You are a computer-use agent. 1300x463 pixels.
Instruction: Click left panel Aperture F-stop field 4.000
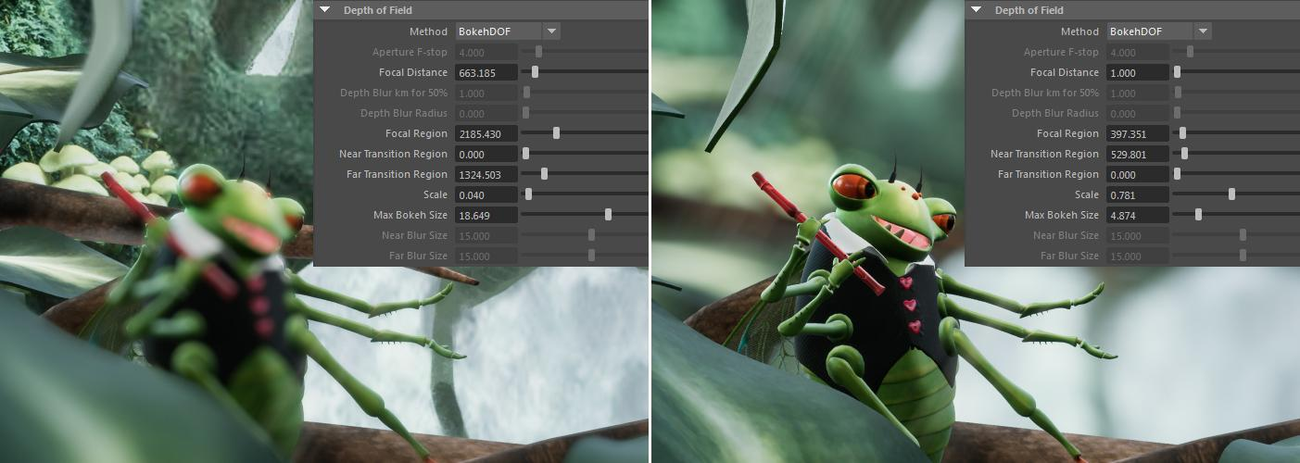pyautogui.click(x=486, y=52)
